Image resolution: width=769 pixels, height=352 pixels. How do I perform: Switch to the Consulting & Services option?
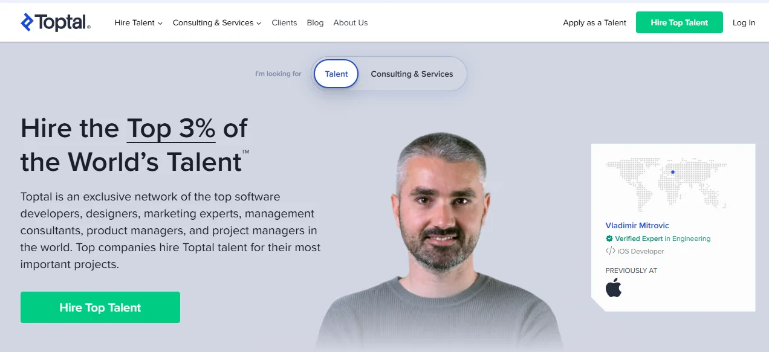(412, 74)
